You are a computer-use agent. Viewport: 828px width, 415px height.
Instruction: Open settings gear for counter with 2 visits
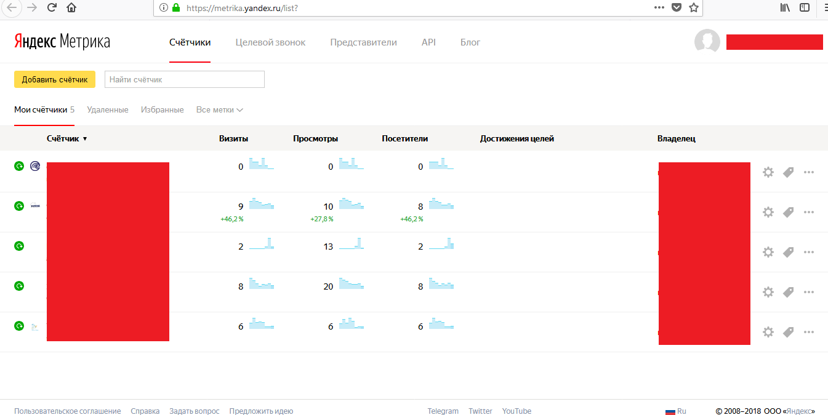tap(768, 252)
